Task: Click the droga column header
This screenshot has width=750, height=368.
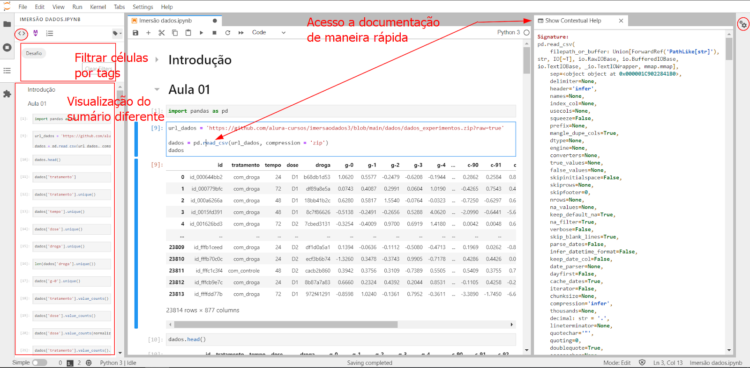Action: (323, 165)
